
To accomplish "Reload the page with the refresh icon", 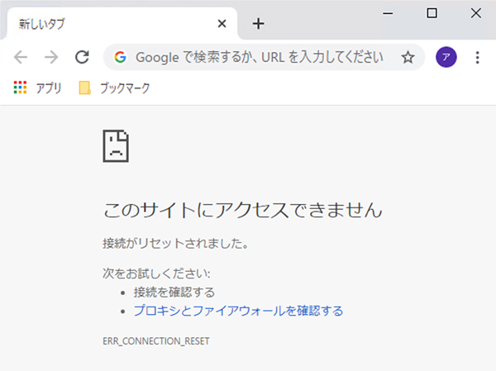I will tap(82, 57).
